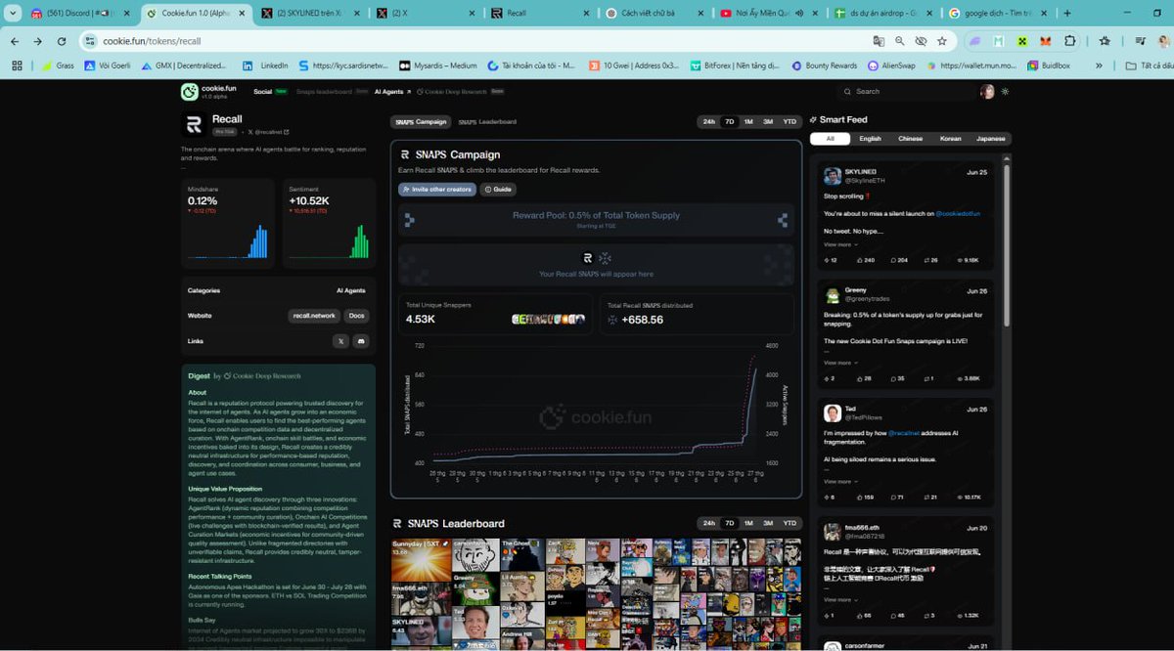Switch to SNAPS Campaign tab
The height and width of the screenshot is (651, 1174).
point(421,122)
